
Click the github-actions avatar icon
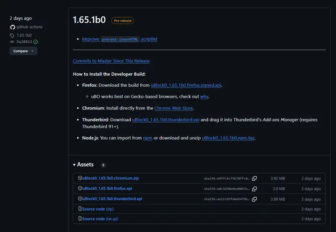[x=13, y=27]
